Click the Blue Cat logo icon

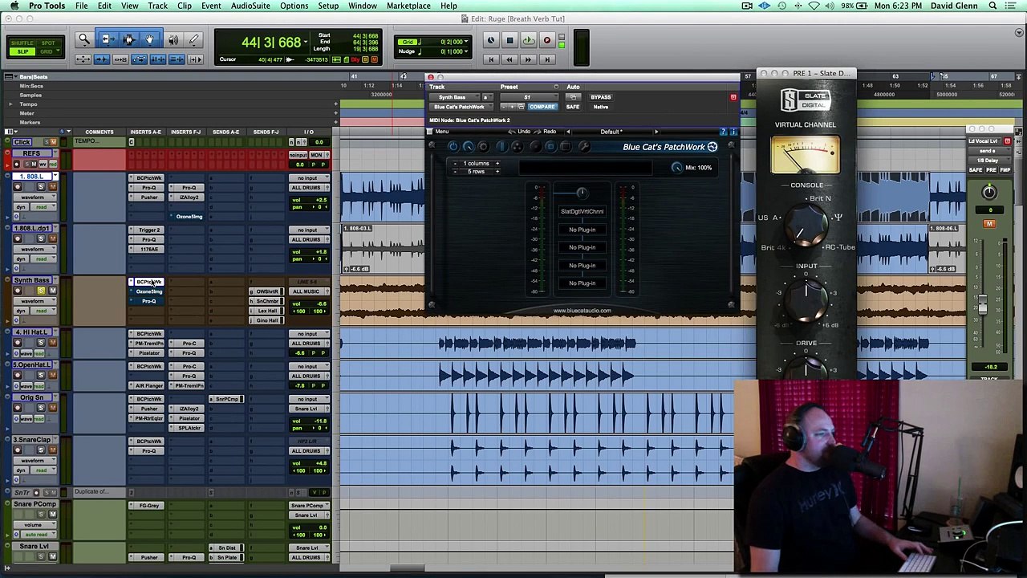(x=712, y=147)
